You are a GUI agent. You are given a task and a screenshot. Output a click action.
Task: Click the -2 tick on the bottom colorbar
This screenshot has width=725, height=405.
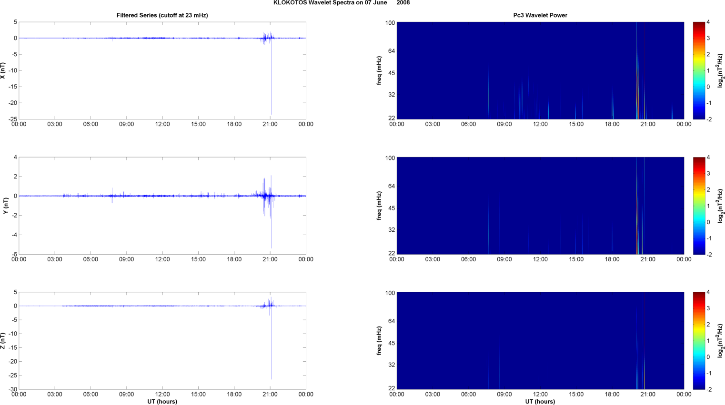coord(709,389)
